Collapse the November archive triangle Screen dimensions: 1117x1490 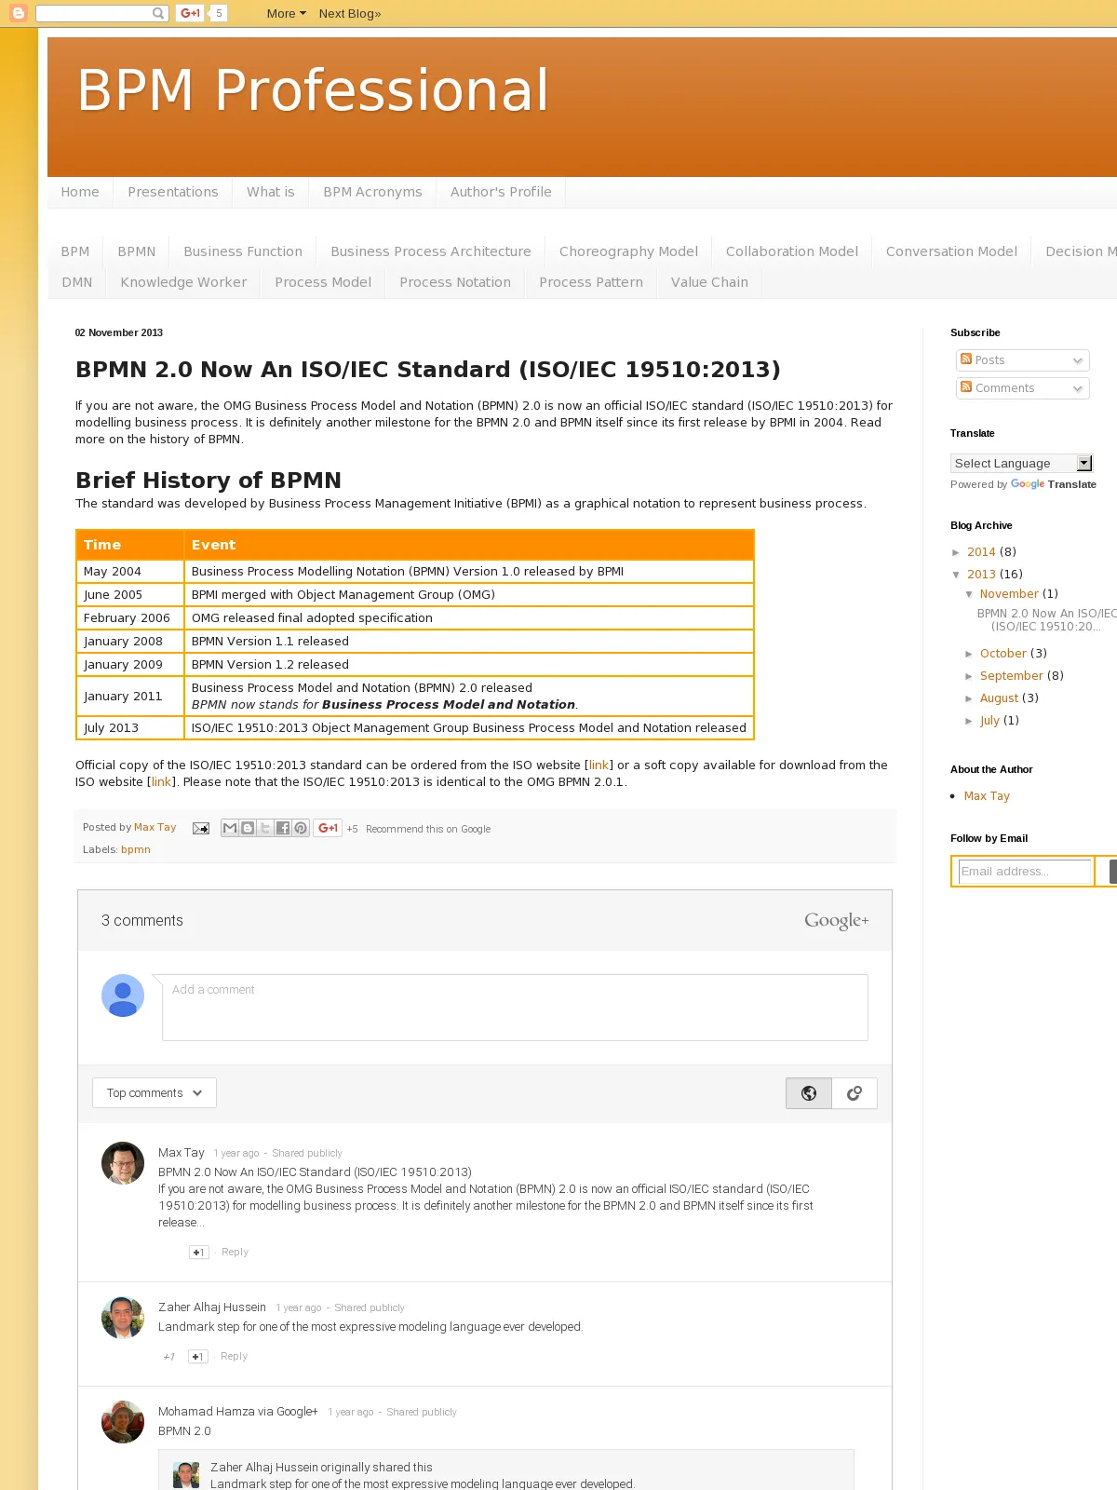(969, 594)
